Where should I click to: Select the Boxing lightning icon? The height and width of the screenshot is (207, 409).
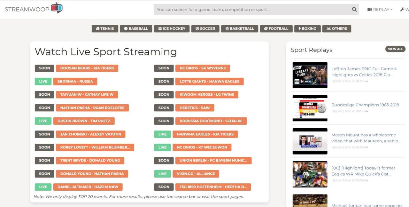pos(300,28)
